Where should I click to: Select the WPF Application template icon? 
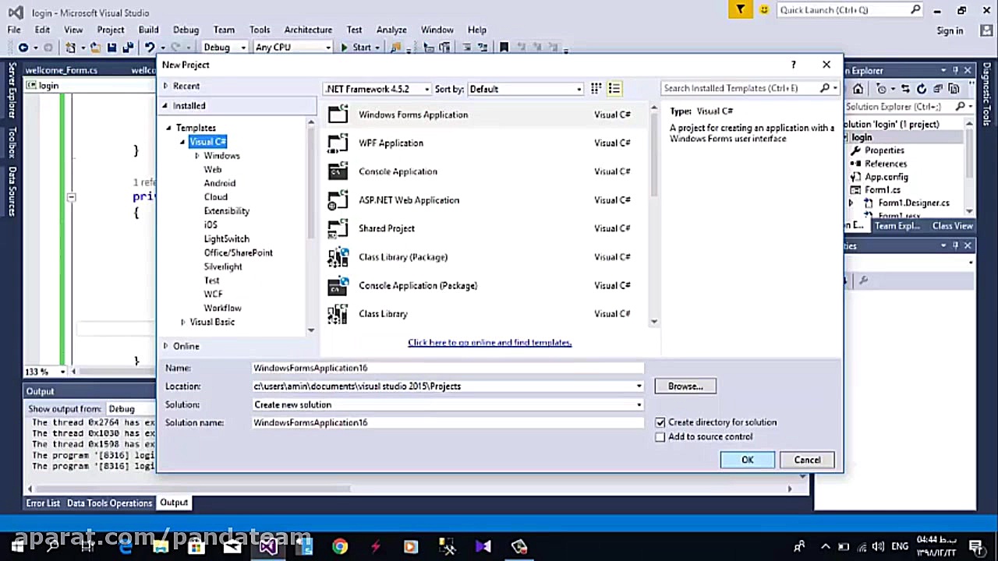pos(338,143)
